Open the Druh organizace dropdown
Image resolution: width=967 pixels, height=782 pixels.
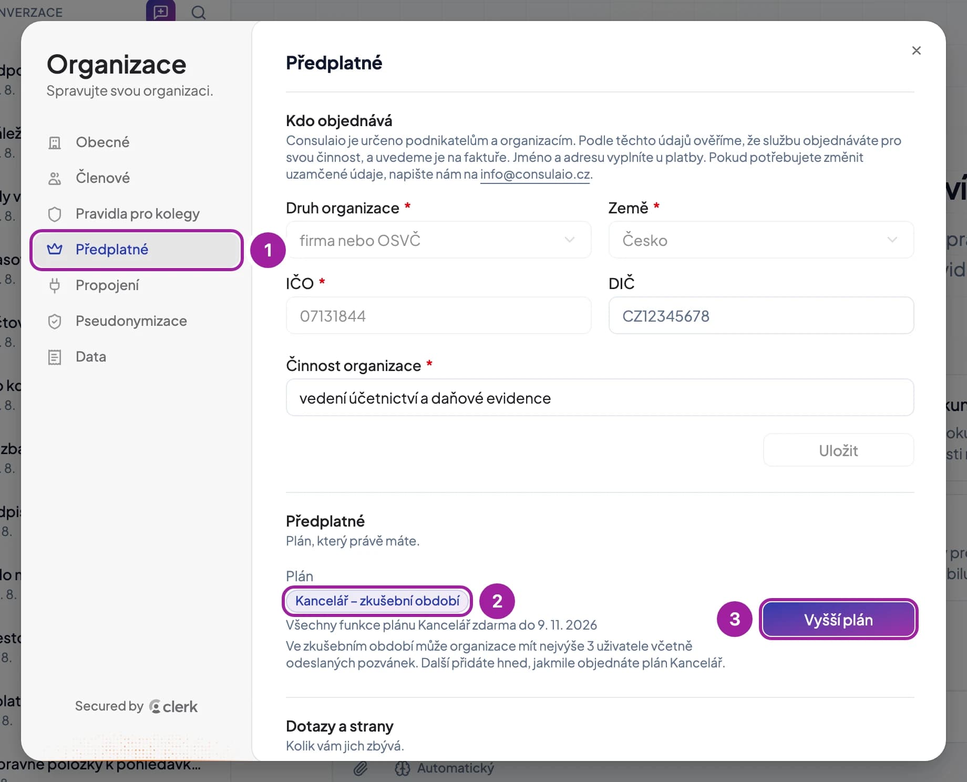pos(439,240)
